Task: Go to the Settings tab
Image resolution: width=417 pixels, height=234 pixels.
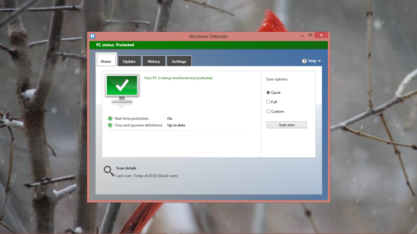Action: click(179, 61)
